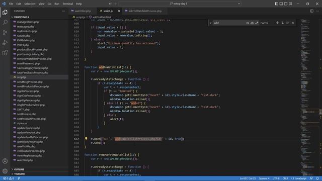The width and height of the screenshot is (322, 181).
Task: Open the Terminal menu
Action: point(68,4)
